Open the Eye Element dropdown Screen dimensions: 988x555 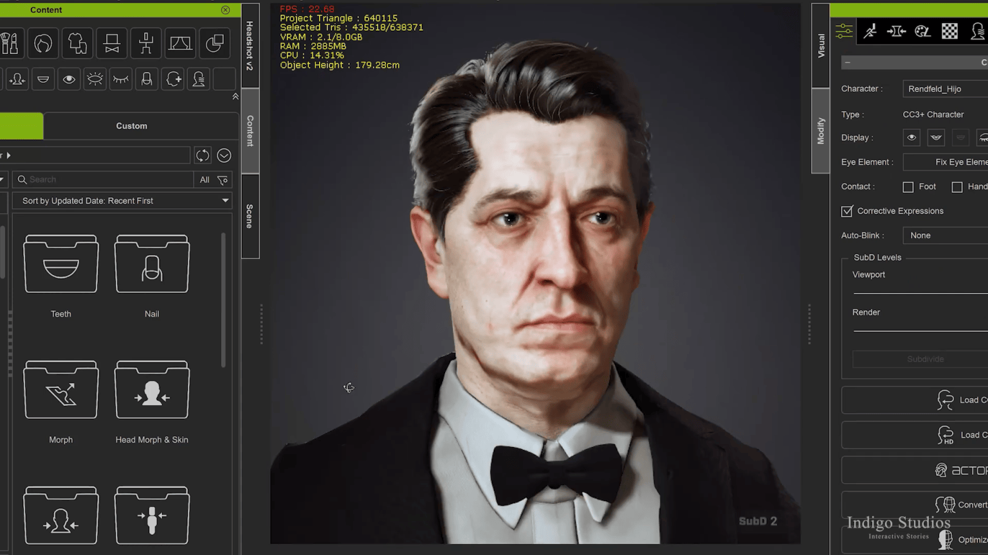click(946, 162)
